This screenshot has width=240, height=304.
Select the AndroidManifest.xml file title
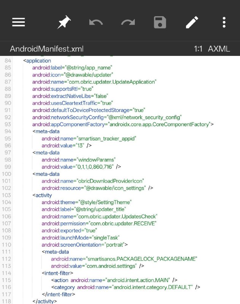47,49
